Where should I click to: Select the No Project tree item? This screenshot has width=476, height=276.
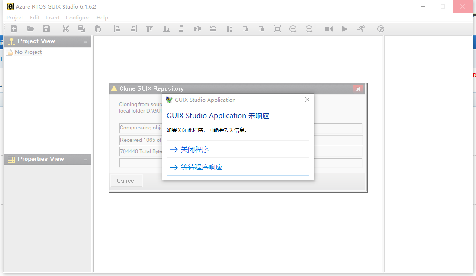(28, 52)
